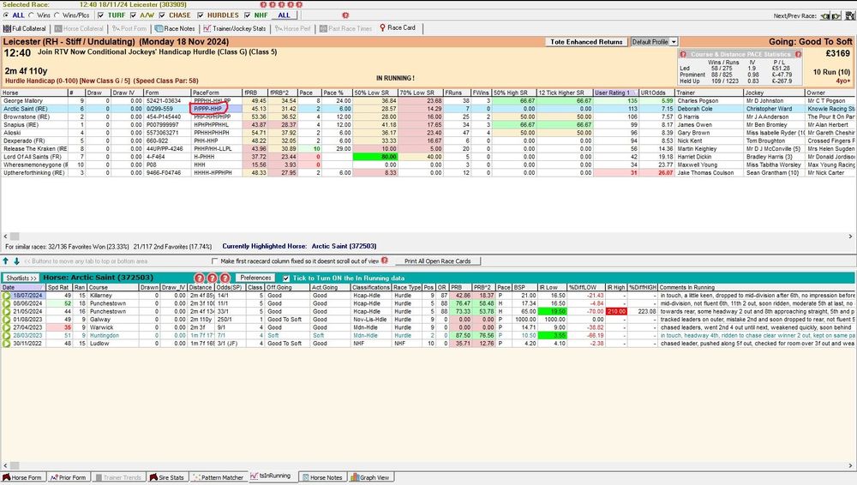
Task: Click the ALL race types button
Action: (285, 15)
